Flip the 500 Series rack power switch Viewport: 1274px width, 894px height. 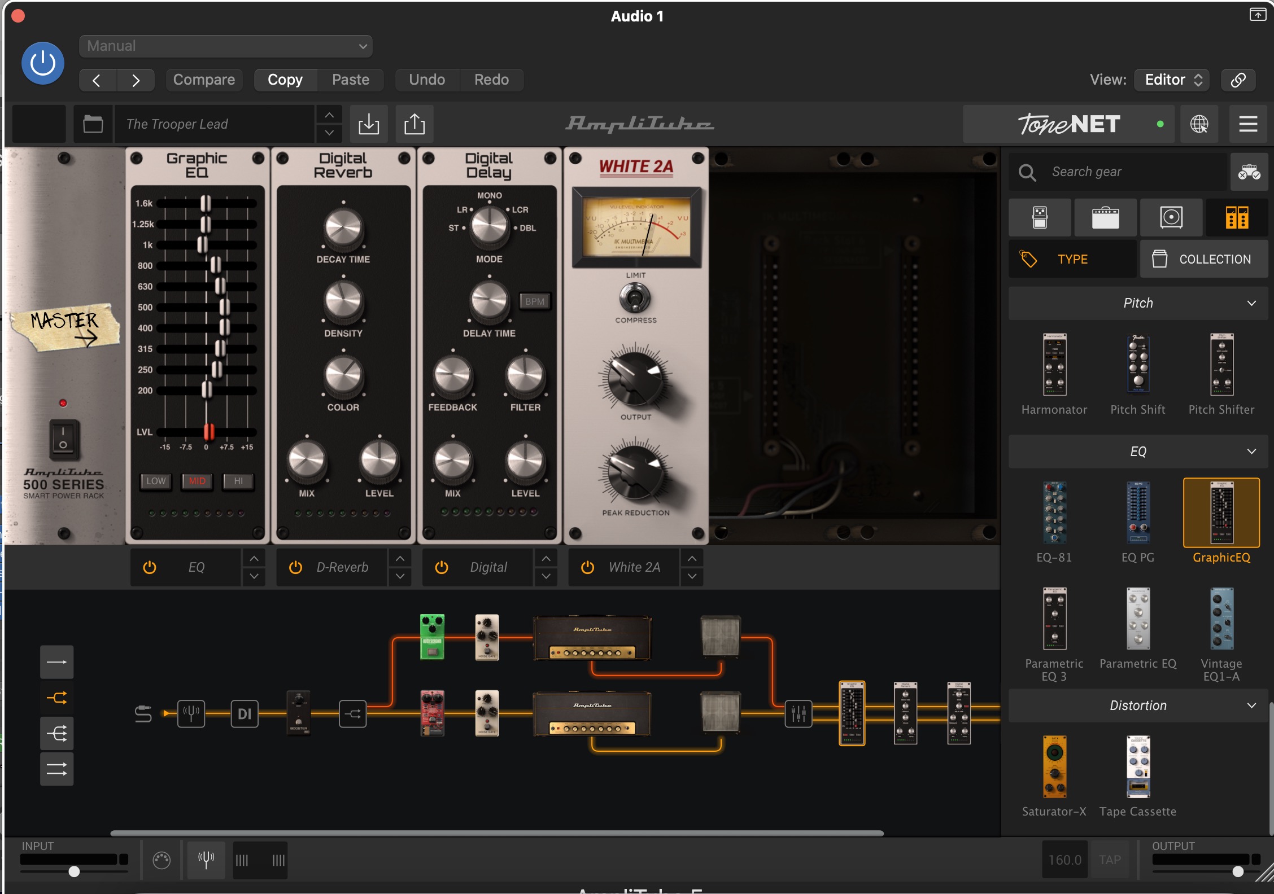click(63, 439)
